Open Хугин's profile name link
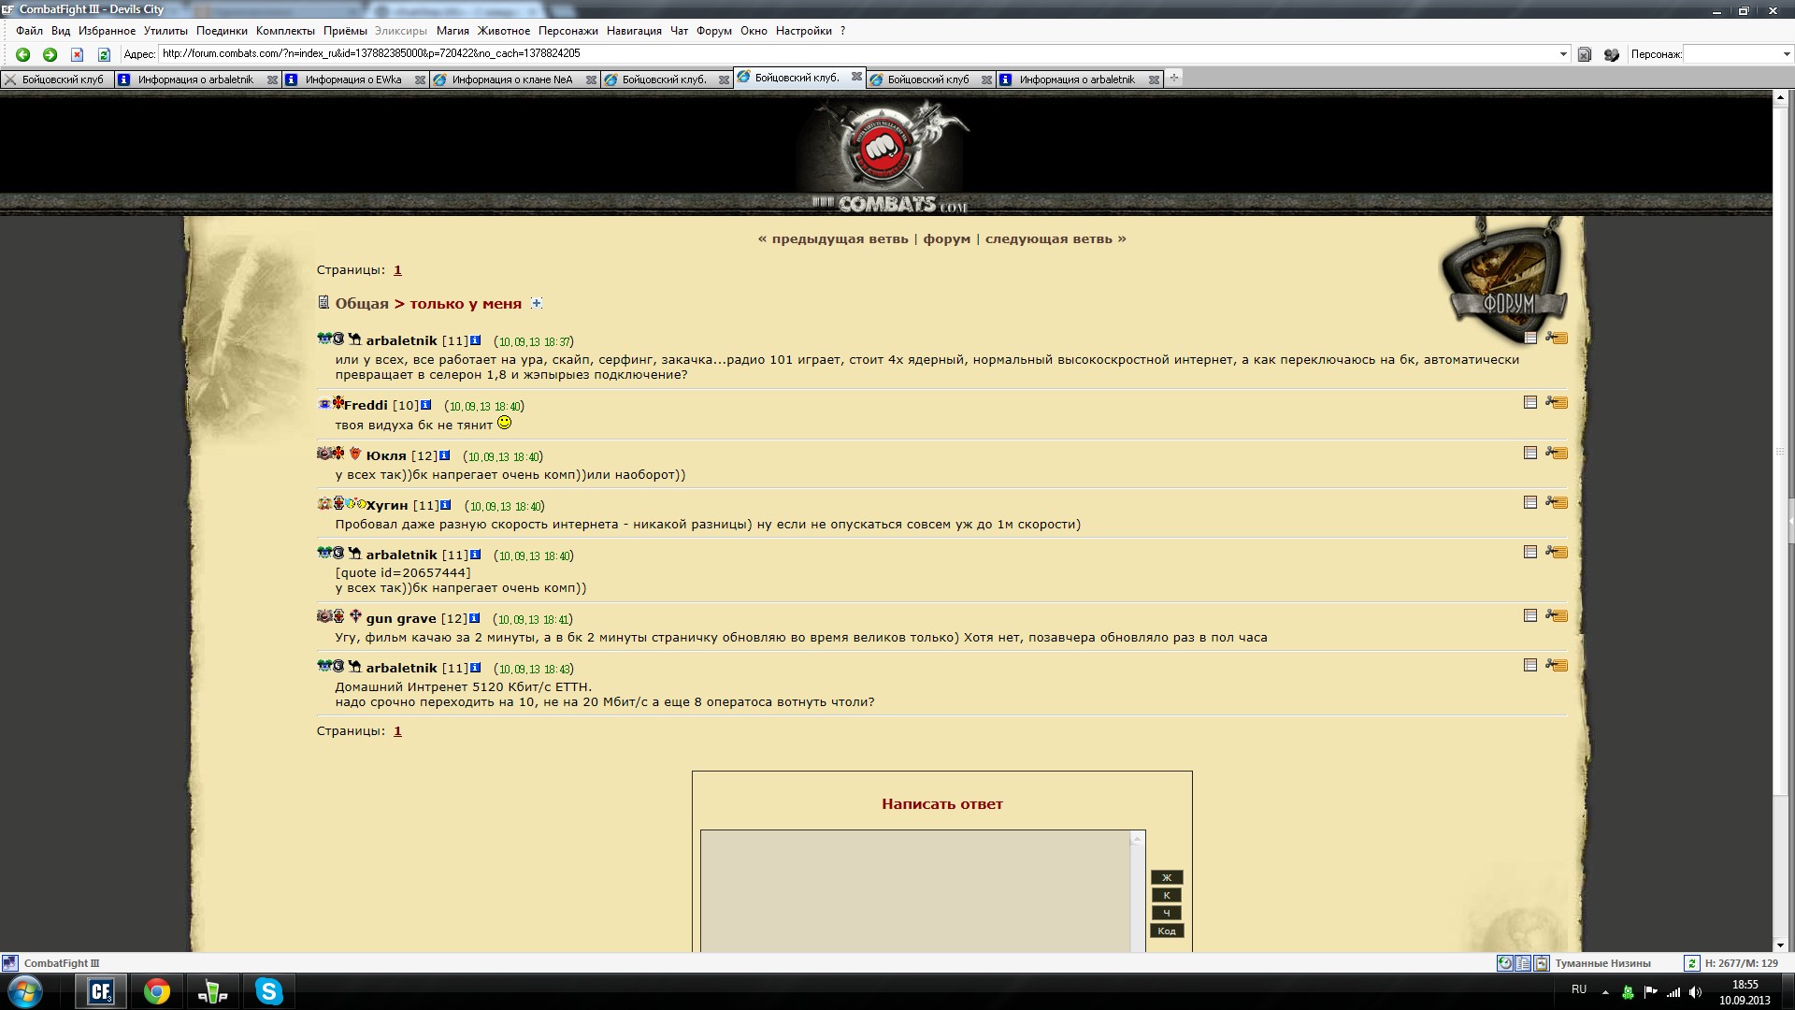Screen dimensions: 1795x1010 click(387, 505)
